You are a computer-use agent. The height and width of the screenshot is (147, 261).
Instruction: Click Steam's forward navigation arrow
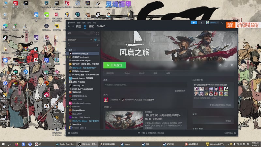tap(73, 26)
